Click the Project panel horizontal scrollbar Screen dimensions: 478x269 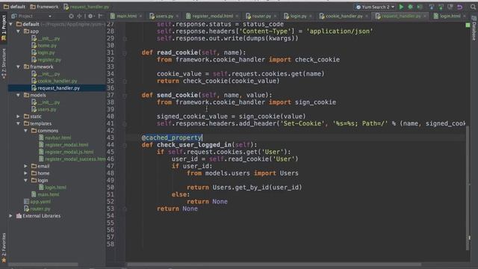coord(43,265)
